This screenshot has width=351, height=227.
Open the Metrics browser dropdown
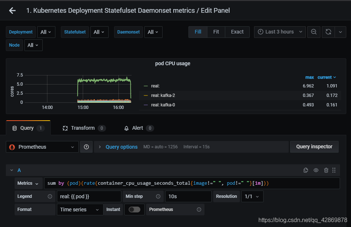(28, 183)
